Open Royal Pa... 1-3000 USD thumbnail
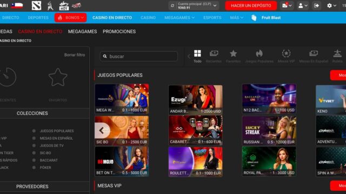The image size is (346, 194). pyautogui.click(x=269, y=162)
